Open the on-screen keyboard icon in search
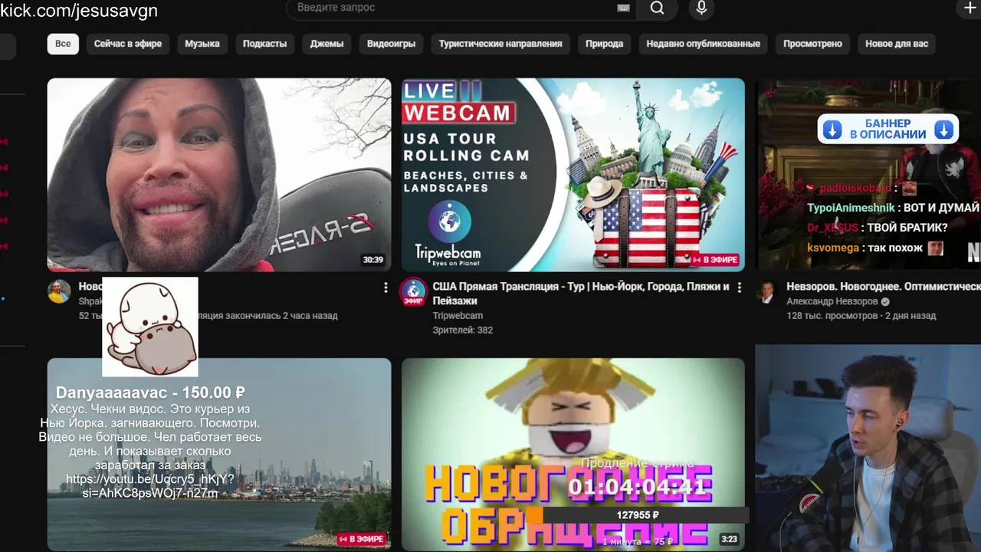981x552 pixels. (x=623, y=8)
